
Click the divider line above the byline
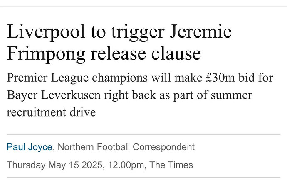[x=143, y=134]
